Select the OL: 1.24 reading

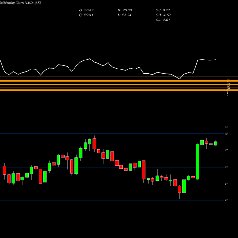163,20
